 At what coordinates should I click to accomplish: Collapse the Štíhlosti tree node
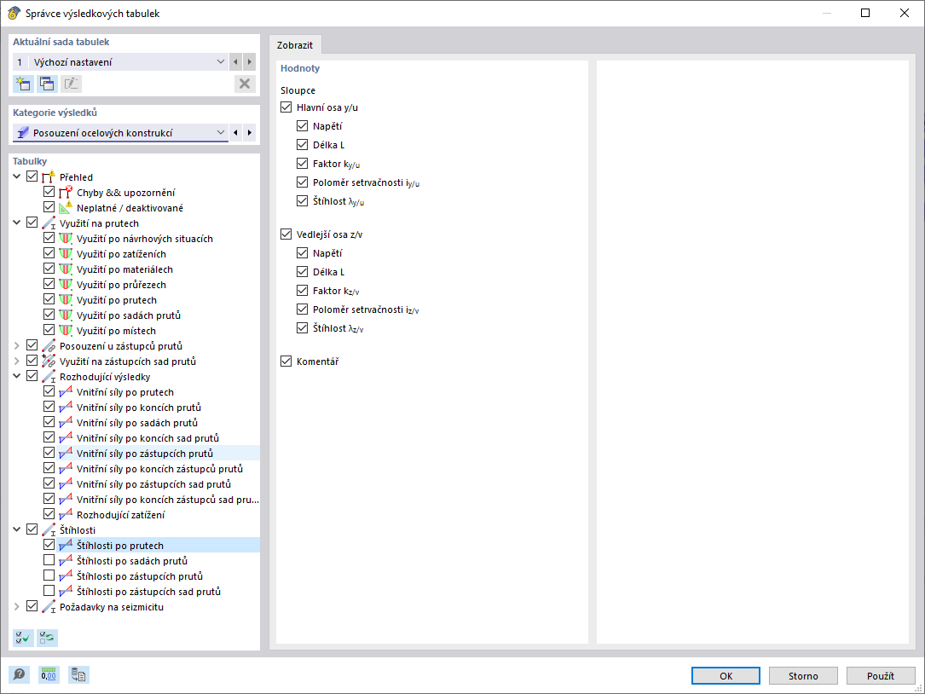[17, 530]
